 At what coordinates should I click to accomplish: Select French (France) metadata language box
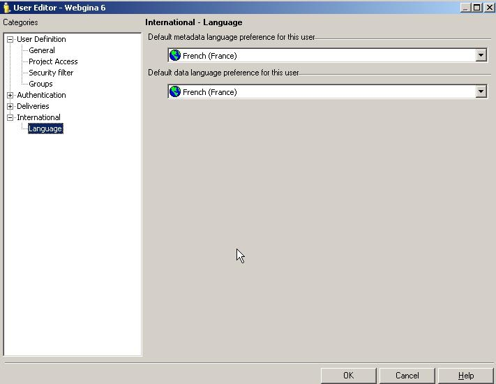point(328,55)
